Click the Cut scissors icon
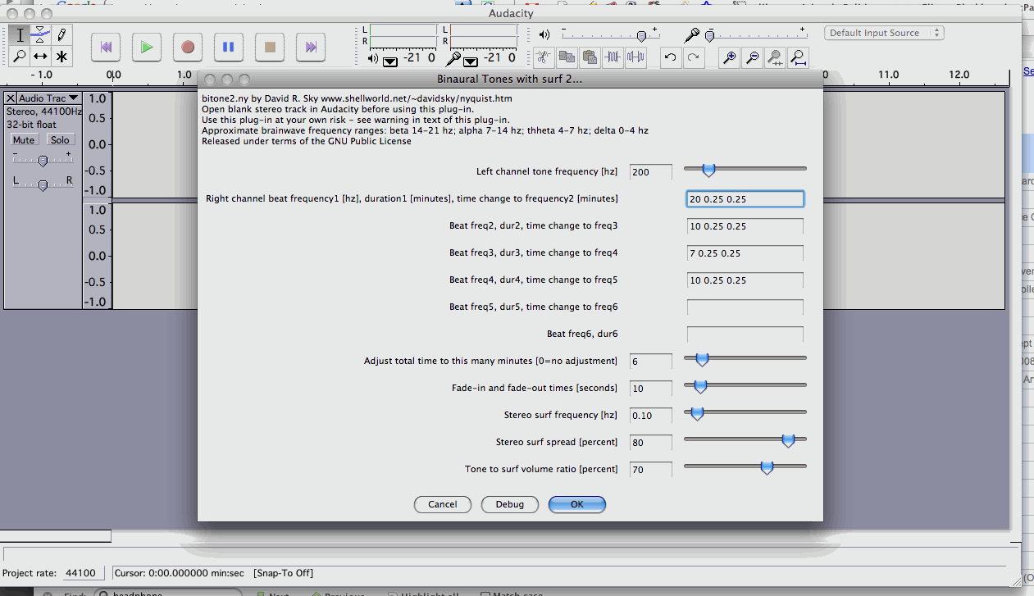This screenshot has height=596, width=1034. tap(543, 57)
